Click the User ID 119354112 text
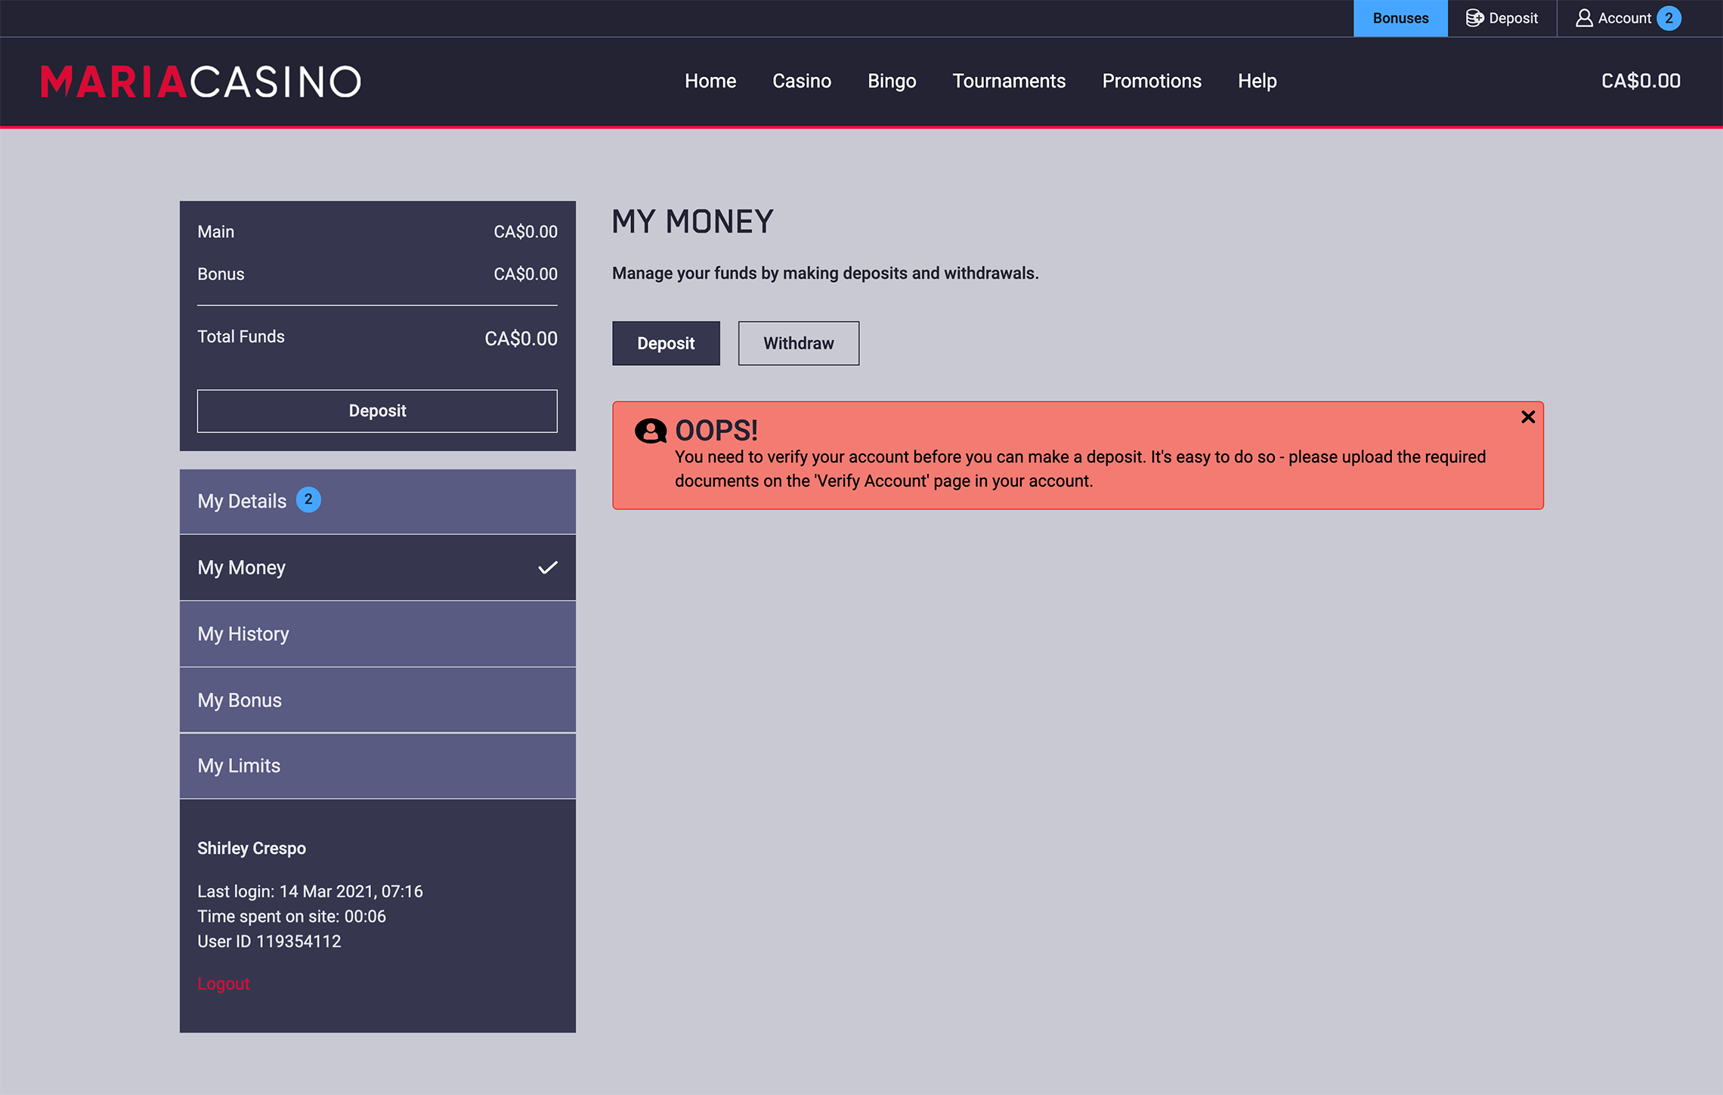 click(269, 942)
